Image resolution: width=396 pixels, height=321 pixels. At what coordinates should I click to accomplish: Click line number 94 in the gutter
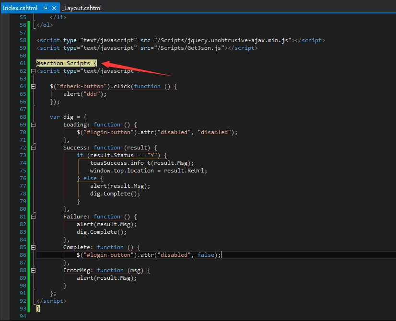click(23, 316)
